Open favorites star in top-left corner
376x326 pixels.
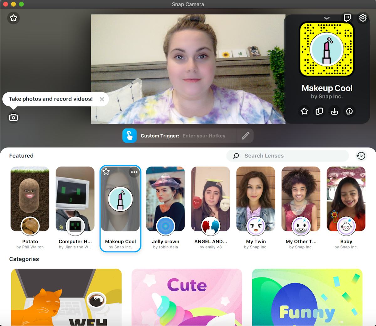(x=13, y=18)
